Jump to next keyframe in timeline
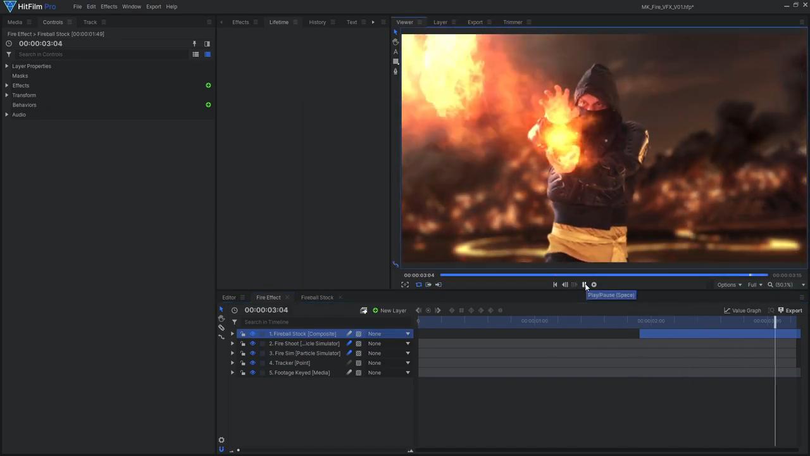Image resolution: width=810 pixels, height=456 pixels. coord(438,310)
